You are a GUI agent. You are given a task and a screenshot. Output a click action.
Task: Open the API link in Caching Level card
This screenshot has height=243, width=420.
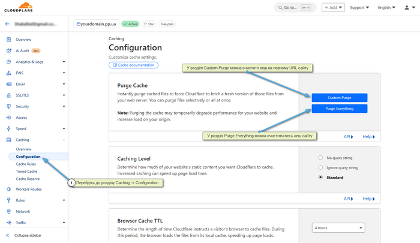click(348, 199)
